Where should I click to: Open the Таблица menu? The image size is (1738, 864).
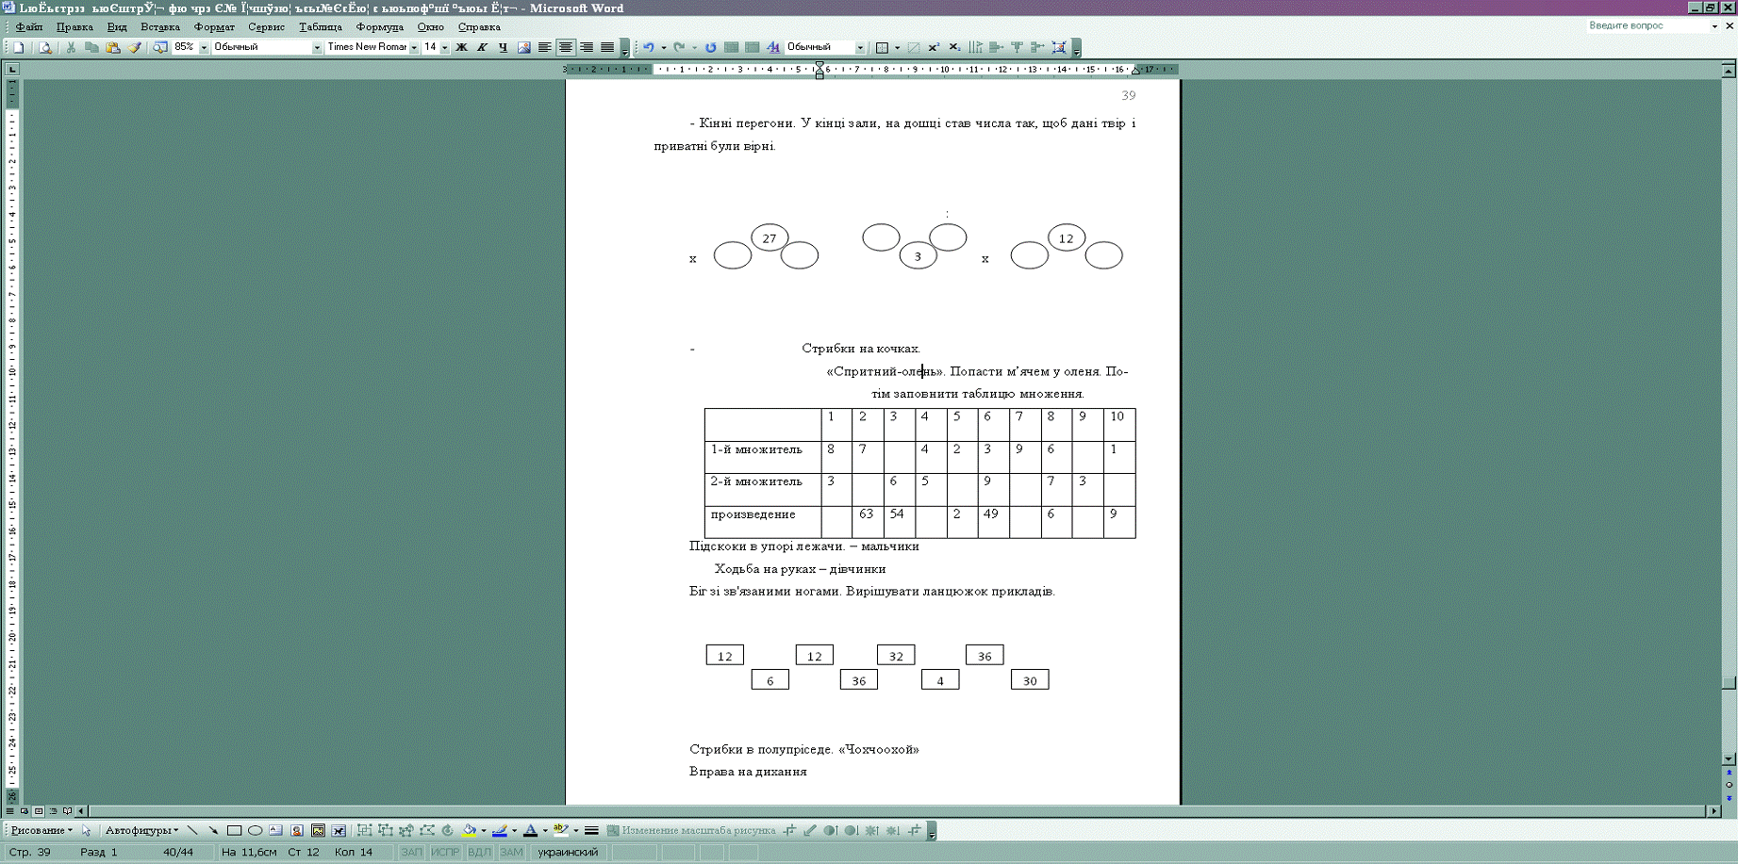click(321, 27)
